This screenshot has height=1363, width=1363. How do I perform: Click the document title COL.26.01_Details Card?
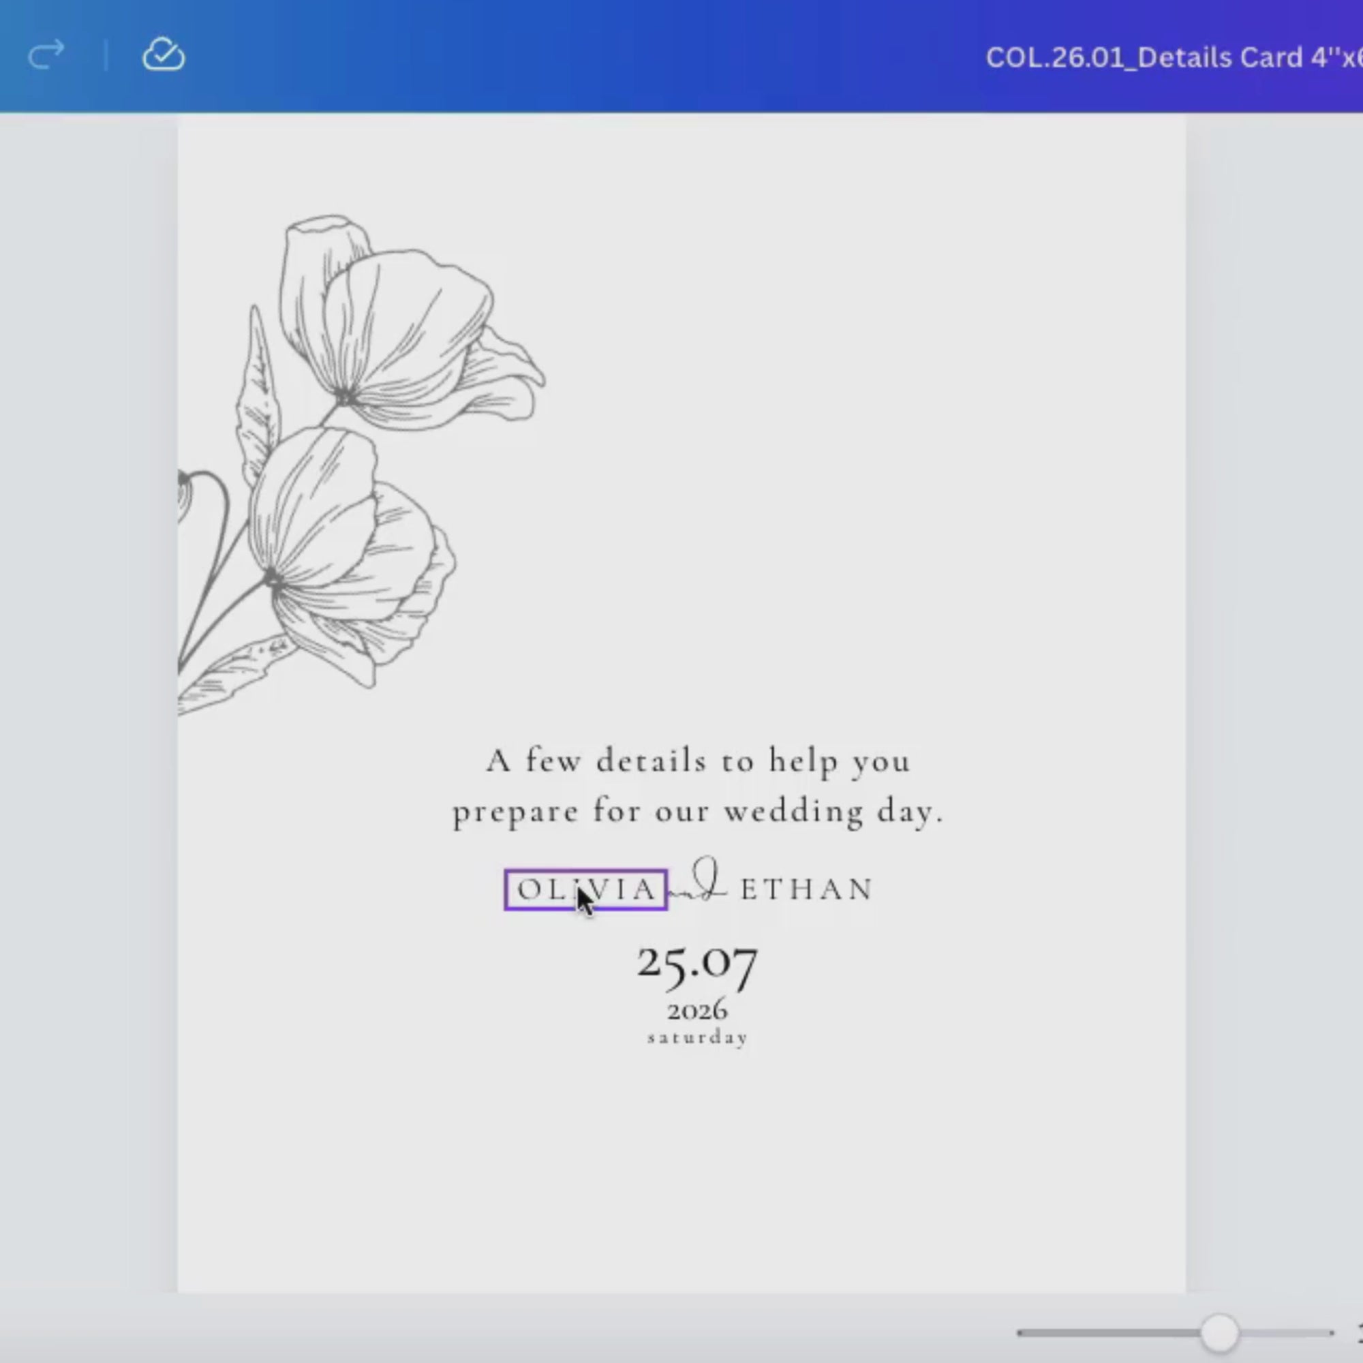click(1174, 58)
